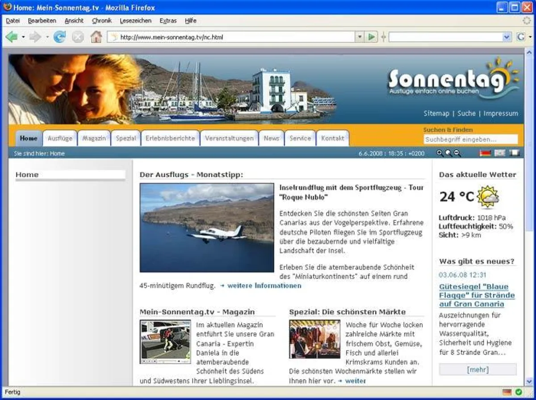Click the zoom-in magnifier on the page
This screenshot has height=400, width=536.
point(440,153)
